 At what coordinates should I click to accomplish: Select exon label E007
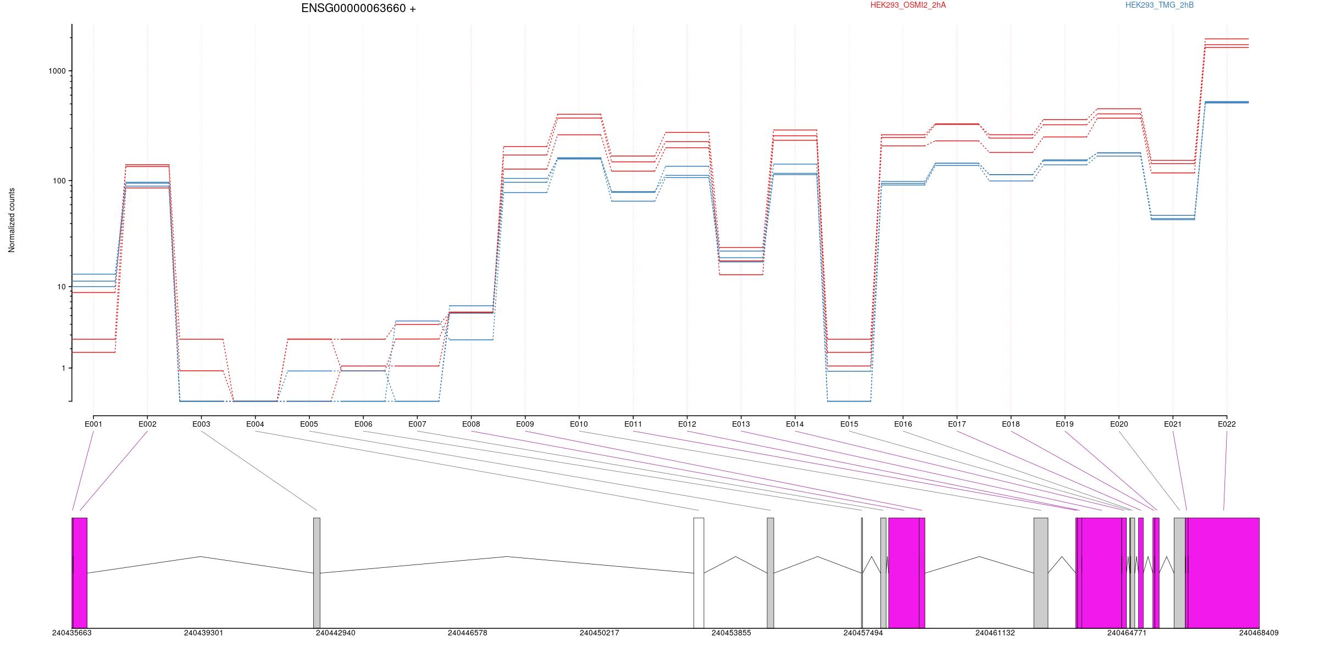(417, 424)
